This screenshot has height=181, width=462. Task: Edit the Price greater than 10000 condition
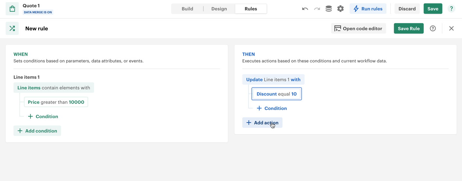click(x=56, y=102)
